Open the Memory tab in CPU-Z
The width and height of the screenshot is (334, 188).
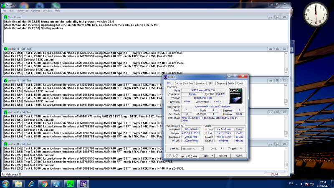point(202,83)
